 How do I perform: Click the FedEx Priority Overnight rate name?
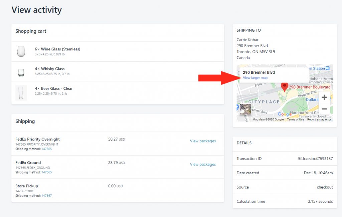click(x=37, y=139)
